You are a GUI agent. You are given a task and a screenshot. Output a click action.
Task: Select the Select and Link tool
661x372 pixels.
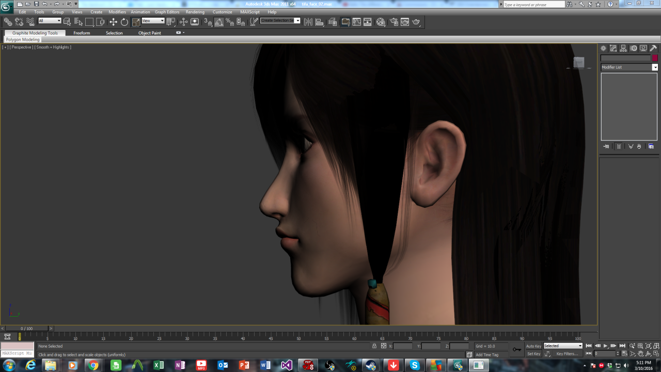tap(8, 22)
